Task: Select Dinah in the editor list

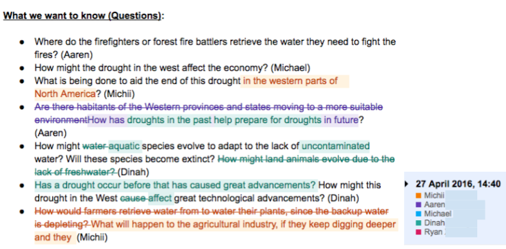Action: (434, 223)
